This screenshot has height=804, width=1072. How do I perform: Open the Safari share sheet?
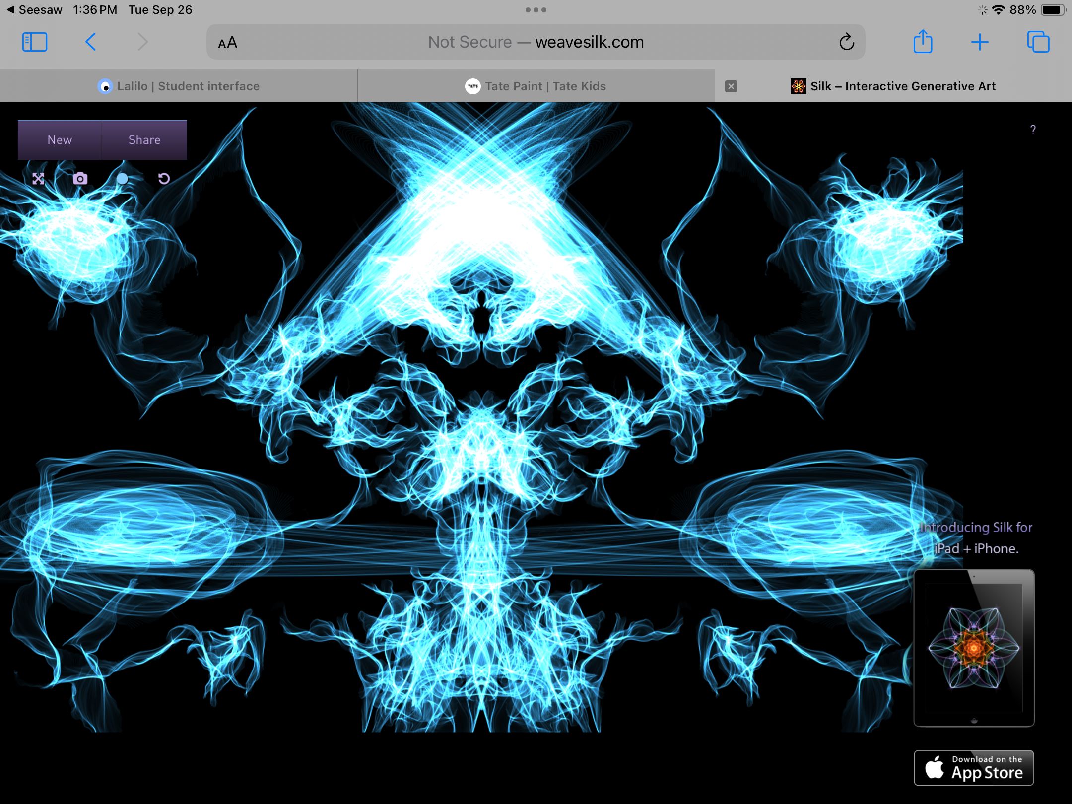(x=923, y=42)
